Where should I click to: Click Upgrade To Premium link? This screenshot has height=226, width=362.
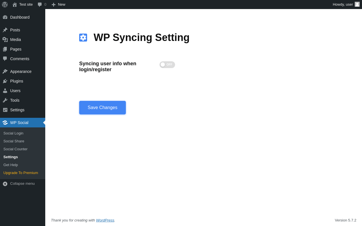pyautogui.click(x=21, y=173)
